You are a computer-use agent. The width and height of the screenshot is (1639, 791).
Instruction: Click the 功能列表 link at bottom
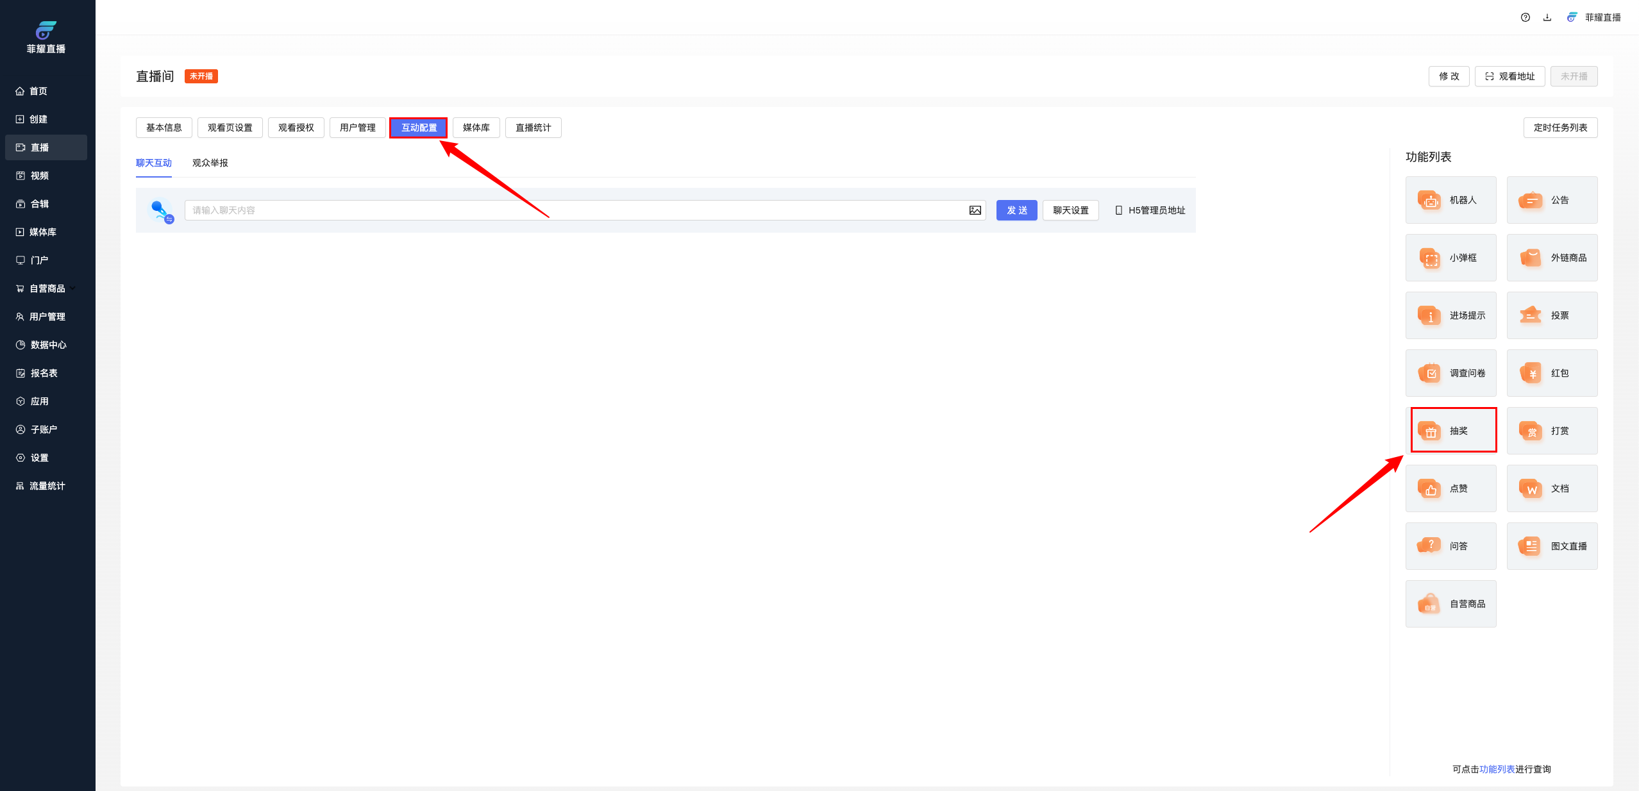pos(1497,769)
